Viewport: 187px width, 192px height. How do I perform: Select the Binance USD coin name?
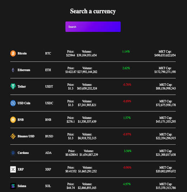pyautogui.click(x=26, y=136)
